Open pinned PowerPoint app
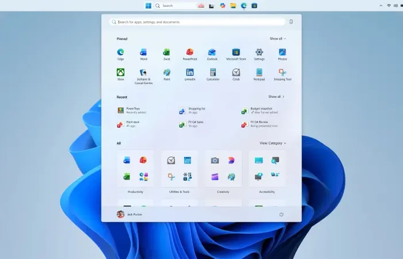Image resolution: width=403 pixels, height=259 pixels. (x=189, y=54)
